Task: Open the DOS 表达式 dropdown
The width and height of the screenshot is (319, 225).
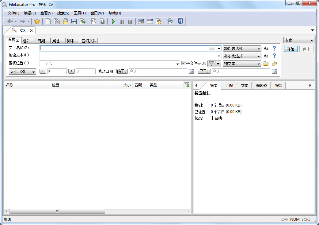Action: [242, 49]
